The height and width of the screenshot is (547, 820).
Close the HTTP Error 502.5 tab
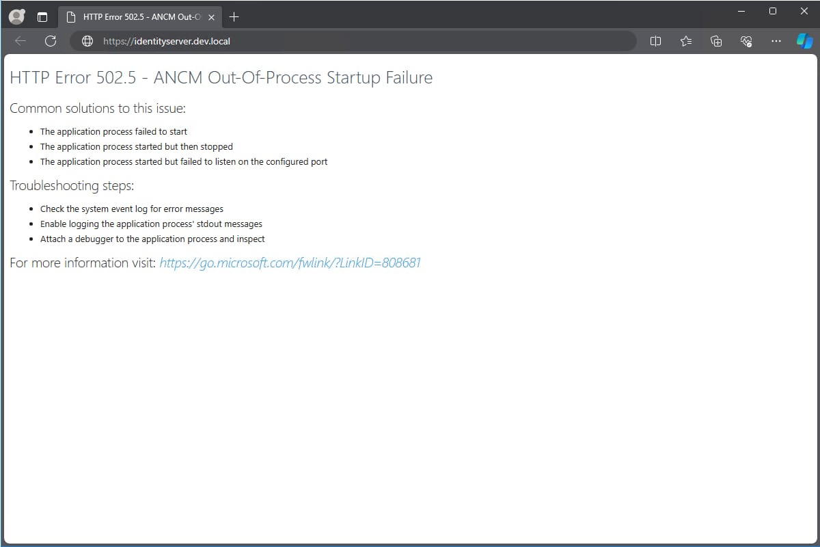pos(210,16)
